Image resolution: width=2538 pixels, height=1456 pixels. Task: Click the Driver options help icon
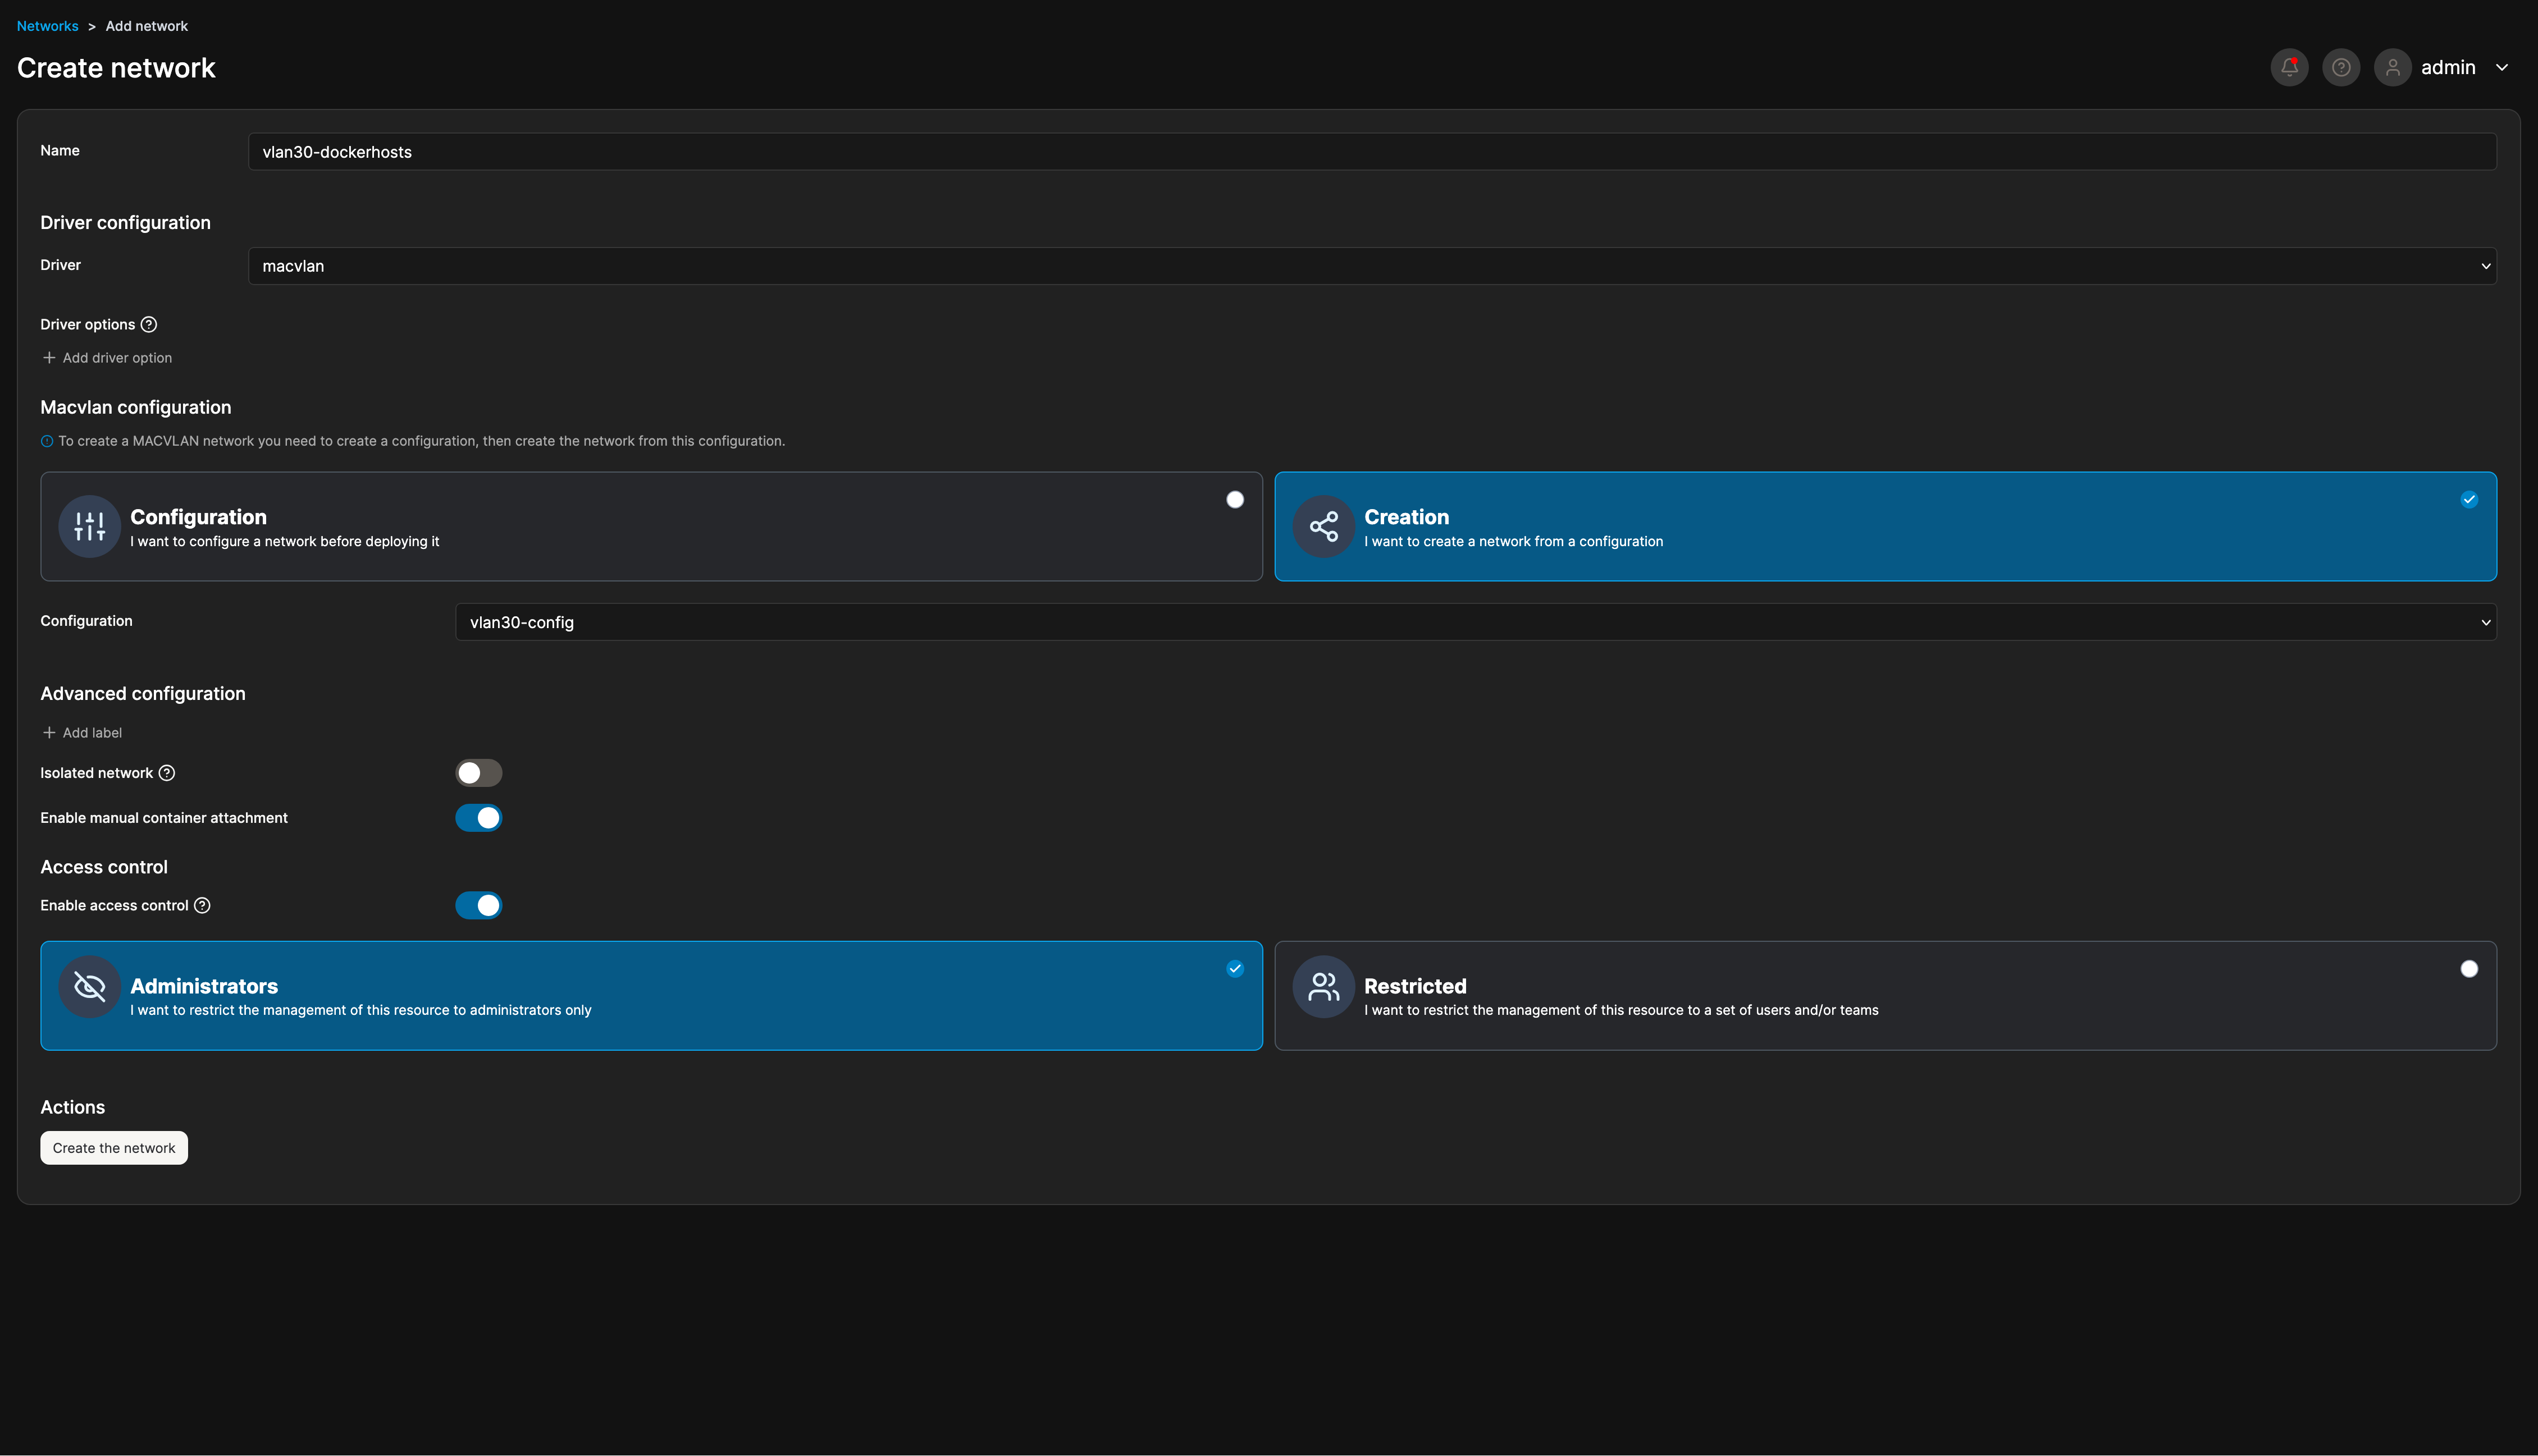(149, 324)
